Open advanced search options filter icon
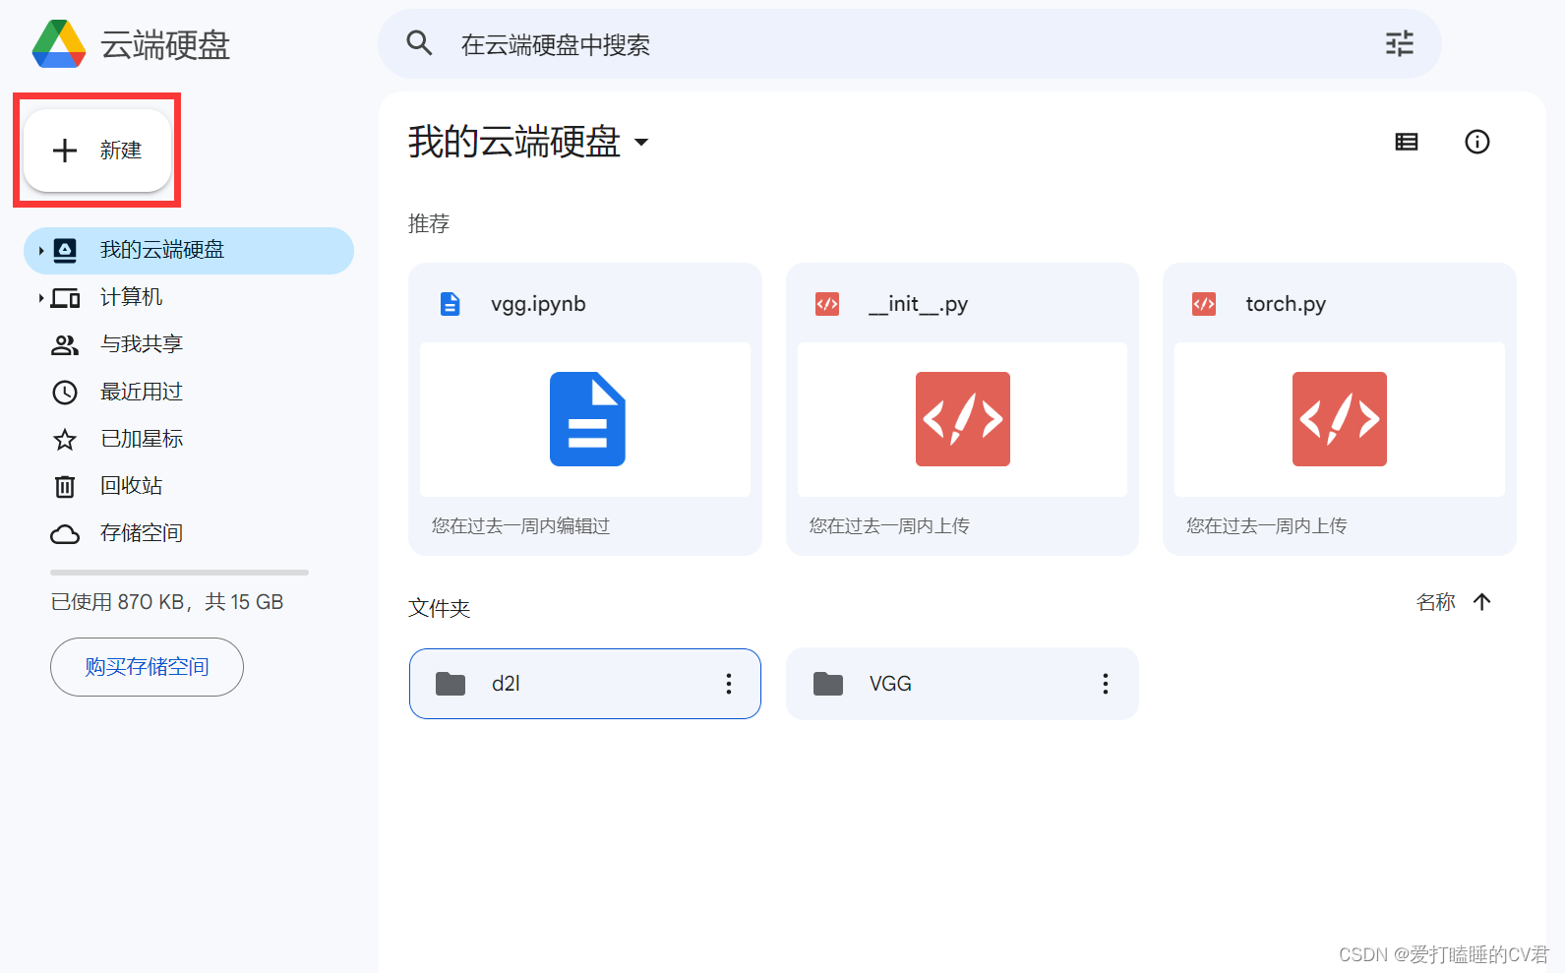The height and width of the screenshot is (973, 1565). pos(1399,44)
